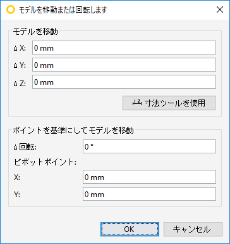This screenshot has width=230, height=244.
Task: Click the dialog title text モデルを移動または回転します
Action: click(63, 10)
